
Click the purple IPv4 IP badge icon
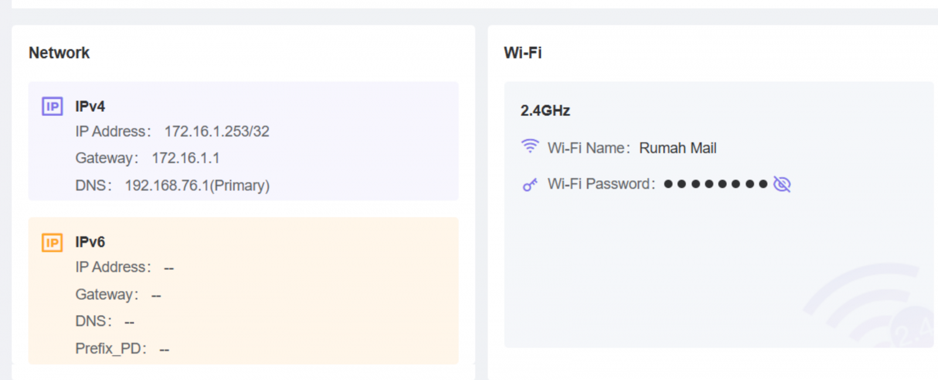tap(52, 106)
